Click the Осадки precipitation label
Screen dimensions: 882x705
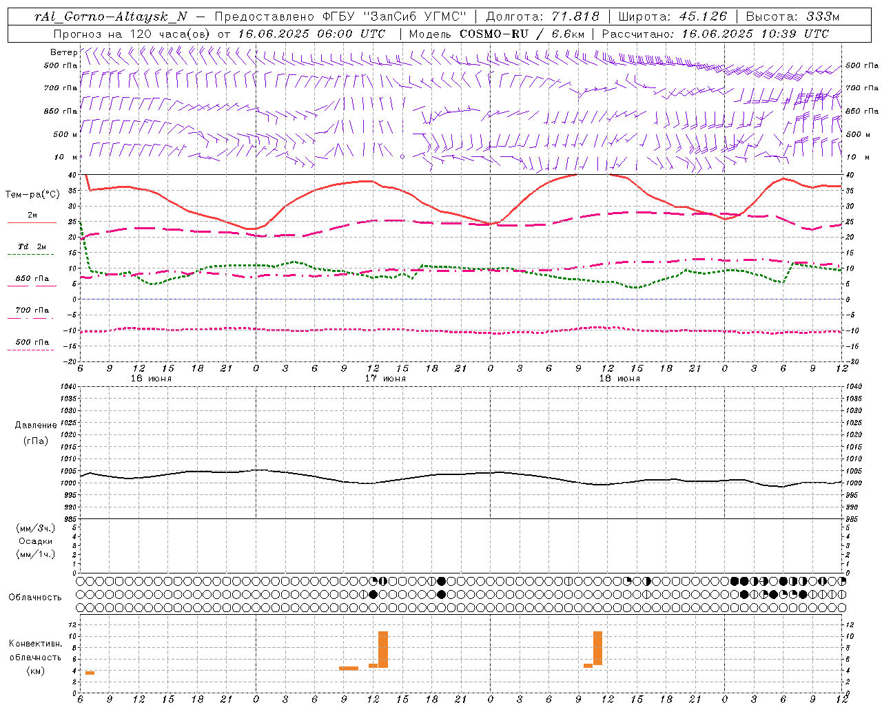coord(36,541)
